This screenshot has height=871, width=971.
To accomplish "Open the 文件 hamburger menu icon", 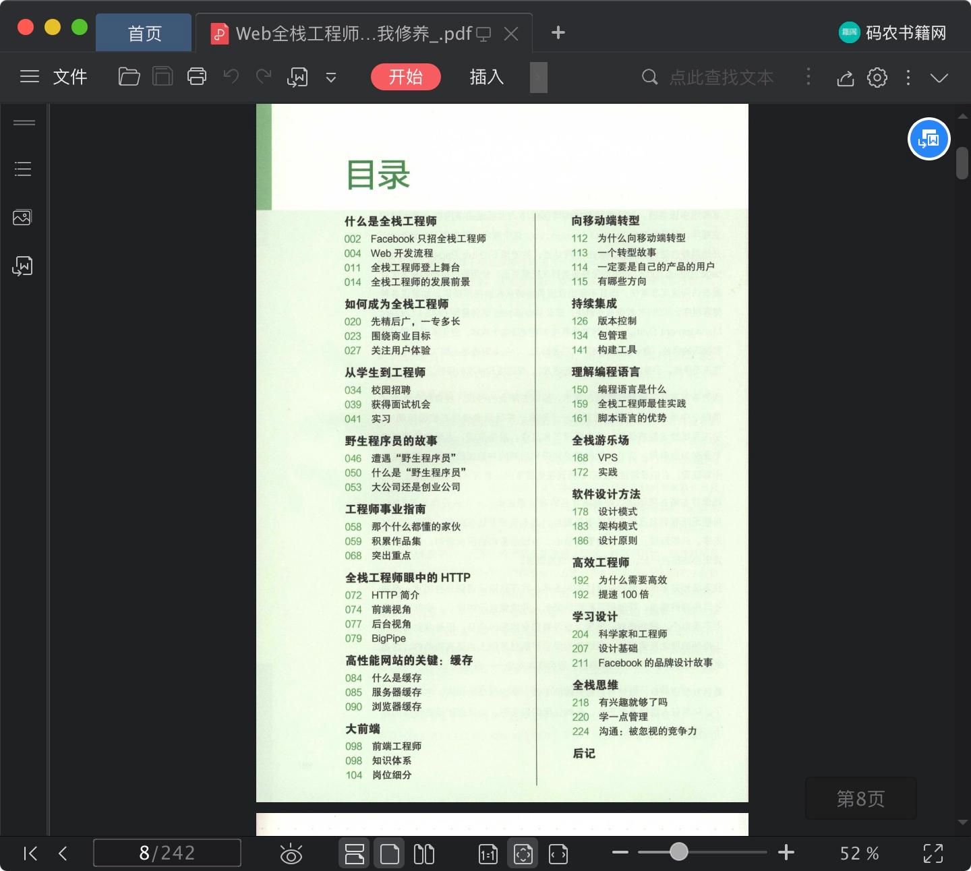I will (x=30, y=77).
